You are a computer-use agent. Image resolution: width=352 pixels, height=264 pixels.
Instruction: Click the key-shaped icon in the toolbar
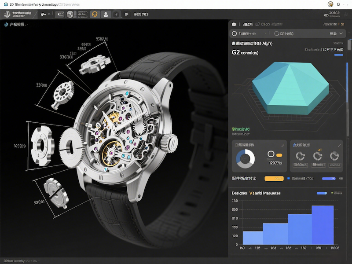(44, 14)
